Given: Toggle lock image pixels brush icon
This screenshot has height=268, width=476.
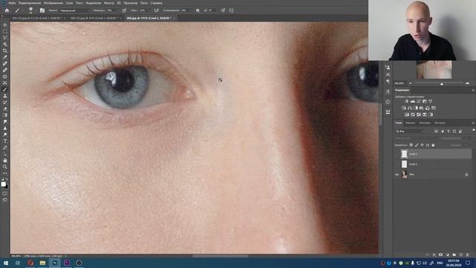Looking at the screenshot, I should [416, 145].
